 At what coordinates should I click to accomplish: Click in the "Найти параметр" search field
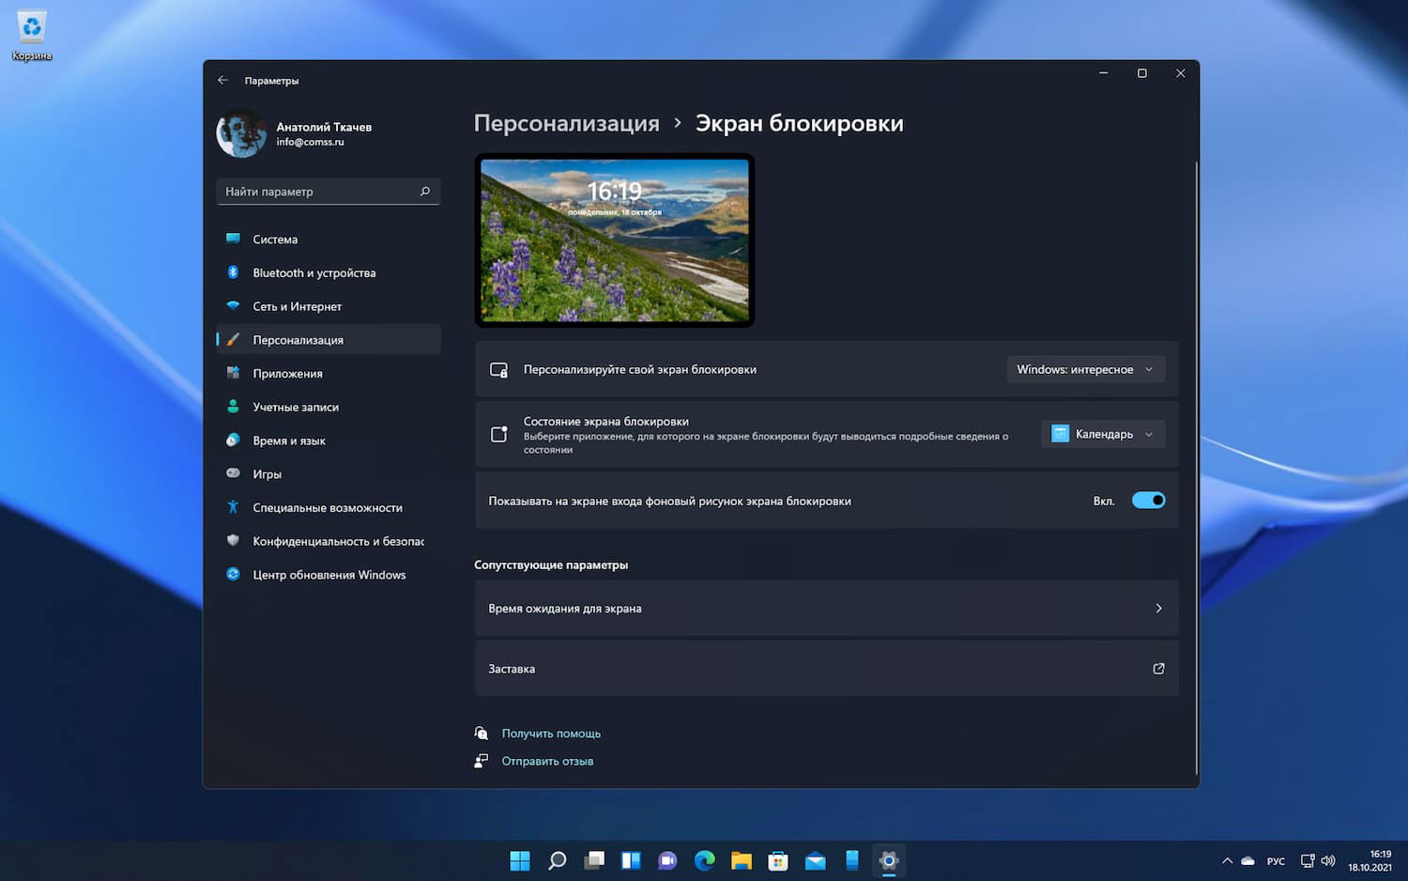pyautogui.click(x=328, y=192)
